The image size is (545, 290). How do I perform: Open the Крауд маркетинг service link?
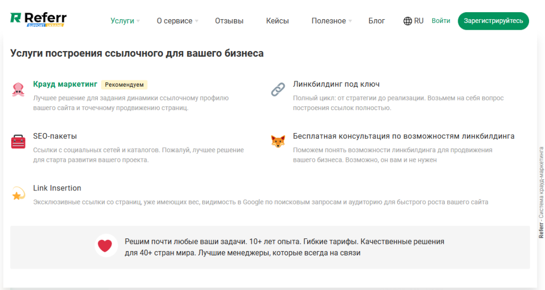coord(65,84)
